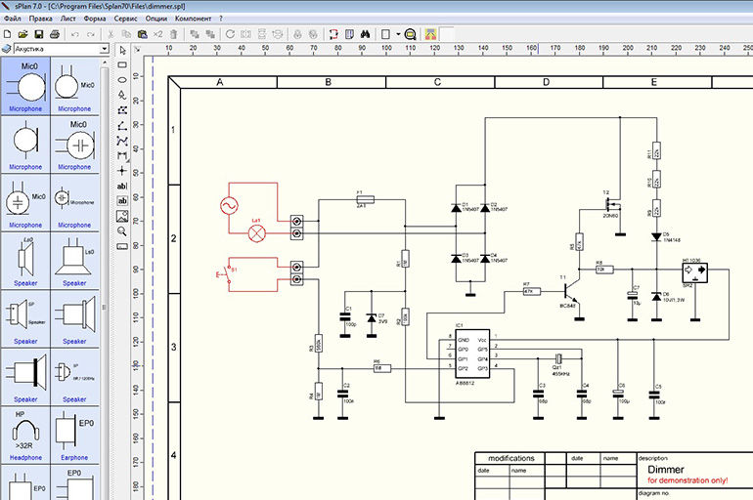The height and width of the screenshot is (500, 753).
Task: Pick the Ls0 Speaker component with side cone
Action: click(x=25, y=261)
